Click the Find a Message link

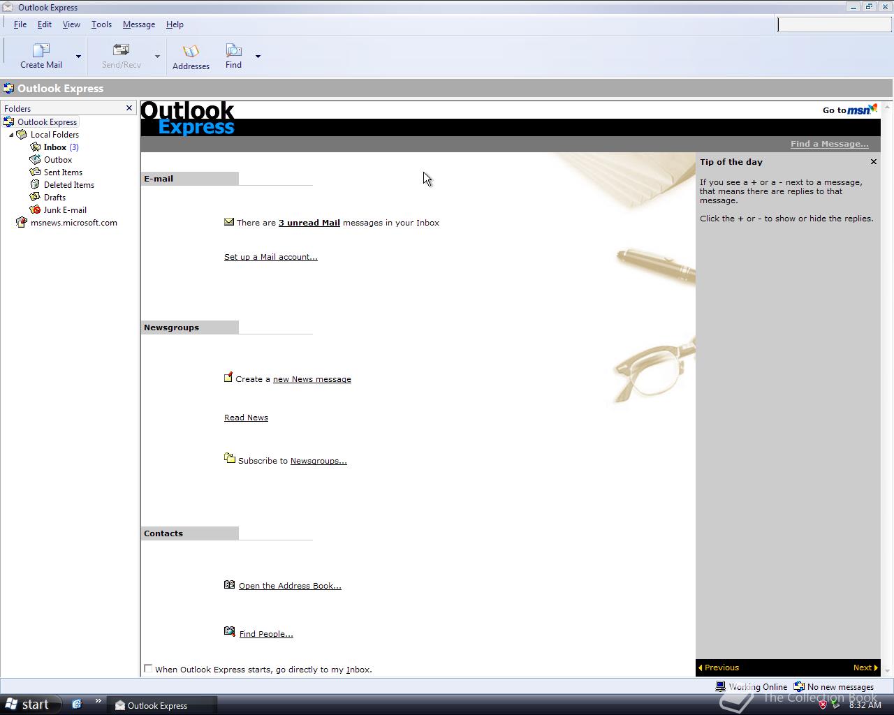[x=830, y=144]
